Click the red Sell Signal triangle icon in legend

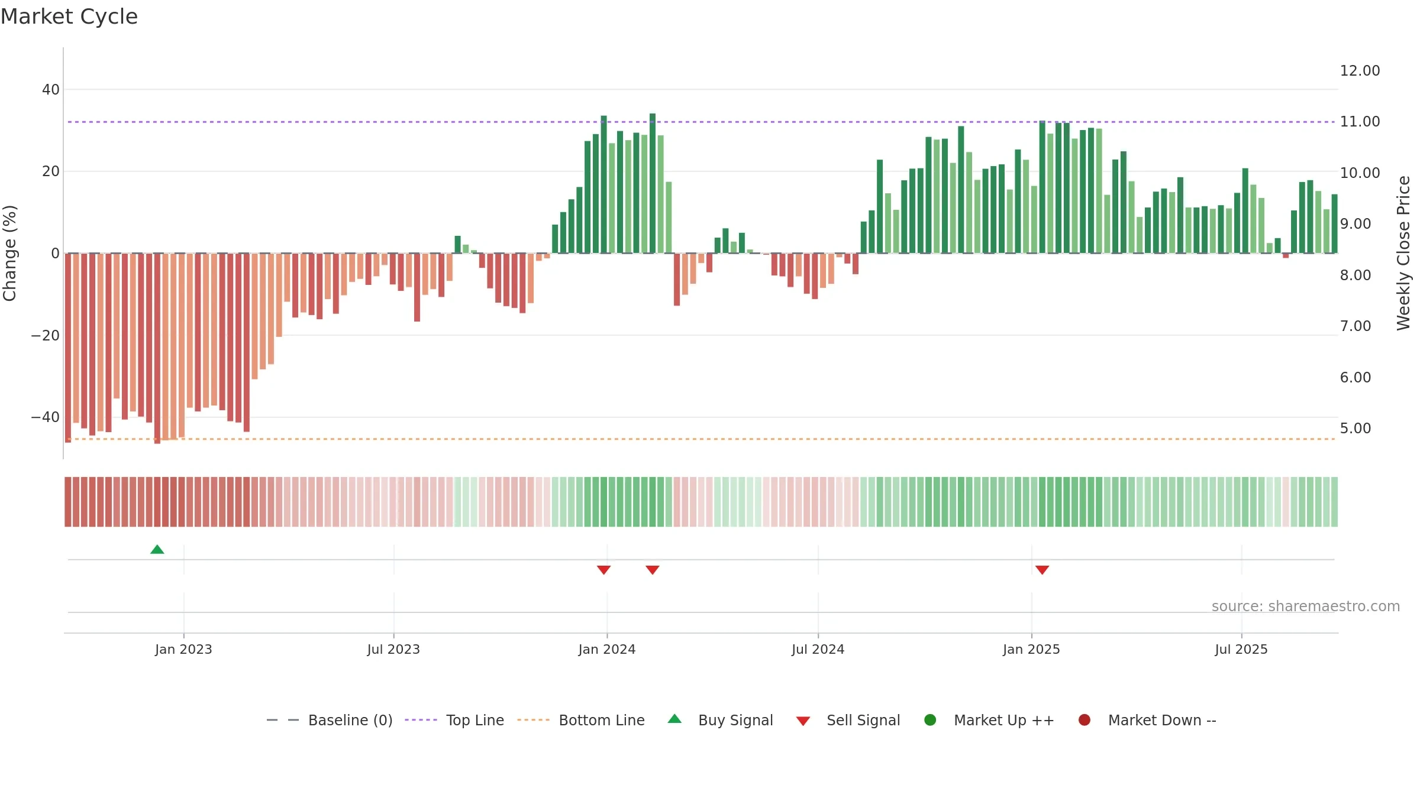(803, 721)
